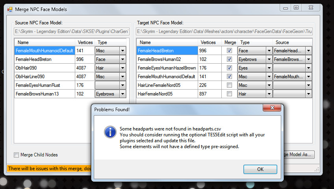Image resolution: width=334 pixels, height=189 pixels.
Task: Click the target Source column header
Action: pyautogui.click(x=293, y=42)
